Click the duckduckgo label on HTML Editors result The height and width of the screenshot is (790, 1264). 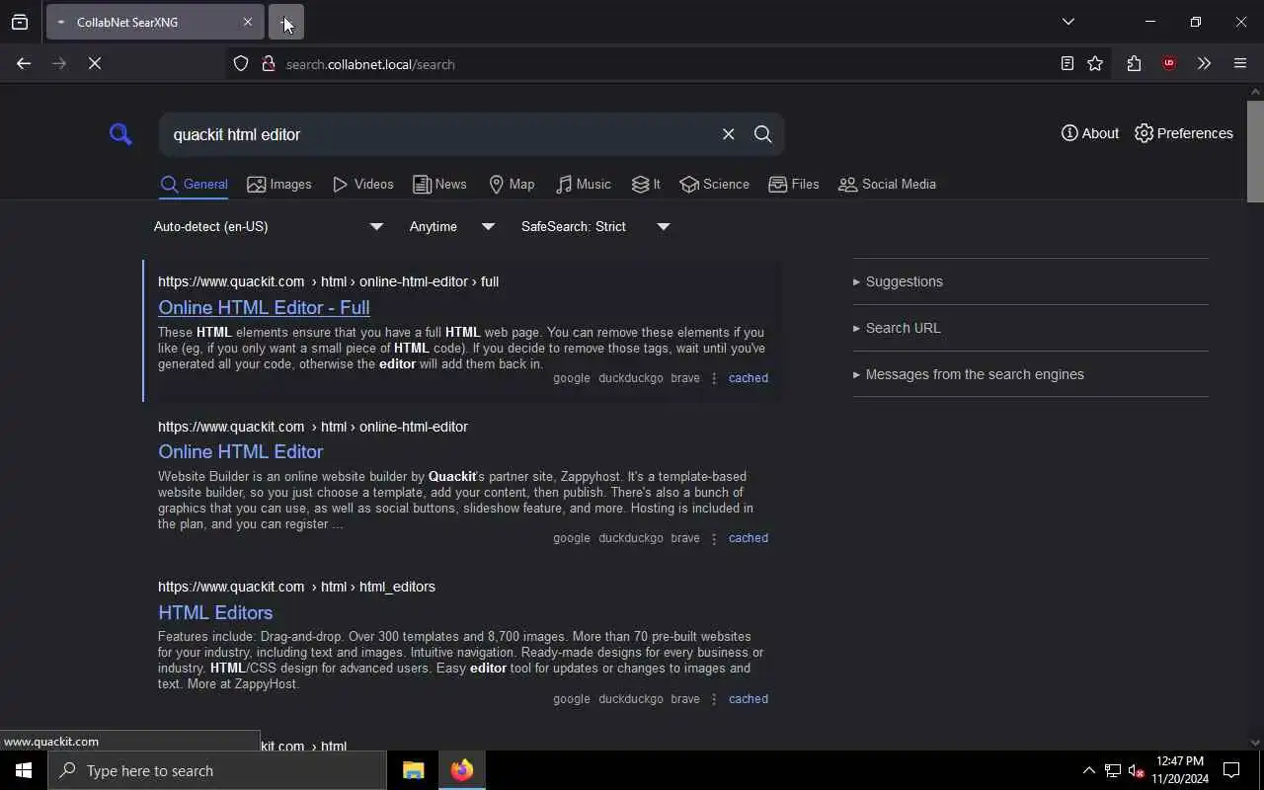[x=631, y=699]
